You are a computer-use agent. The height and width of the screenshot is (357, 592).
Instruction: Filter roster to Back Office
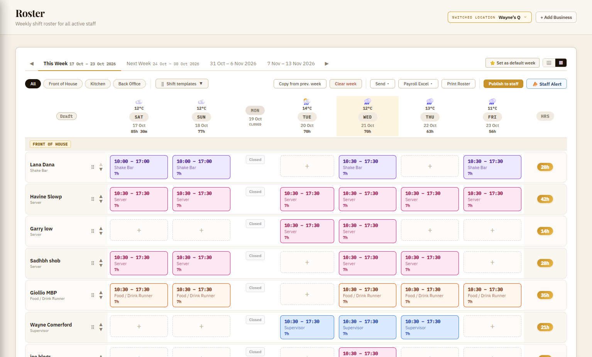point(129,84)
